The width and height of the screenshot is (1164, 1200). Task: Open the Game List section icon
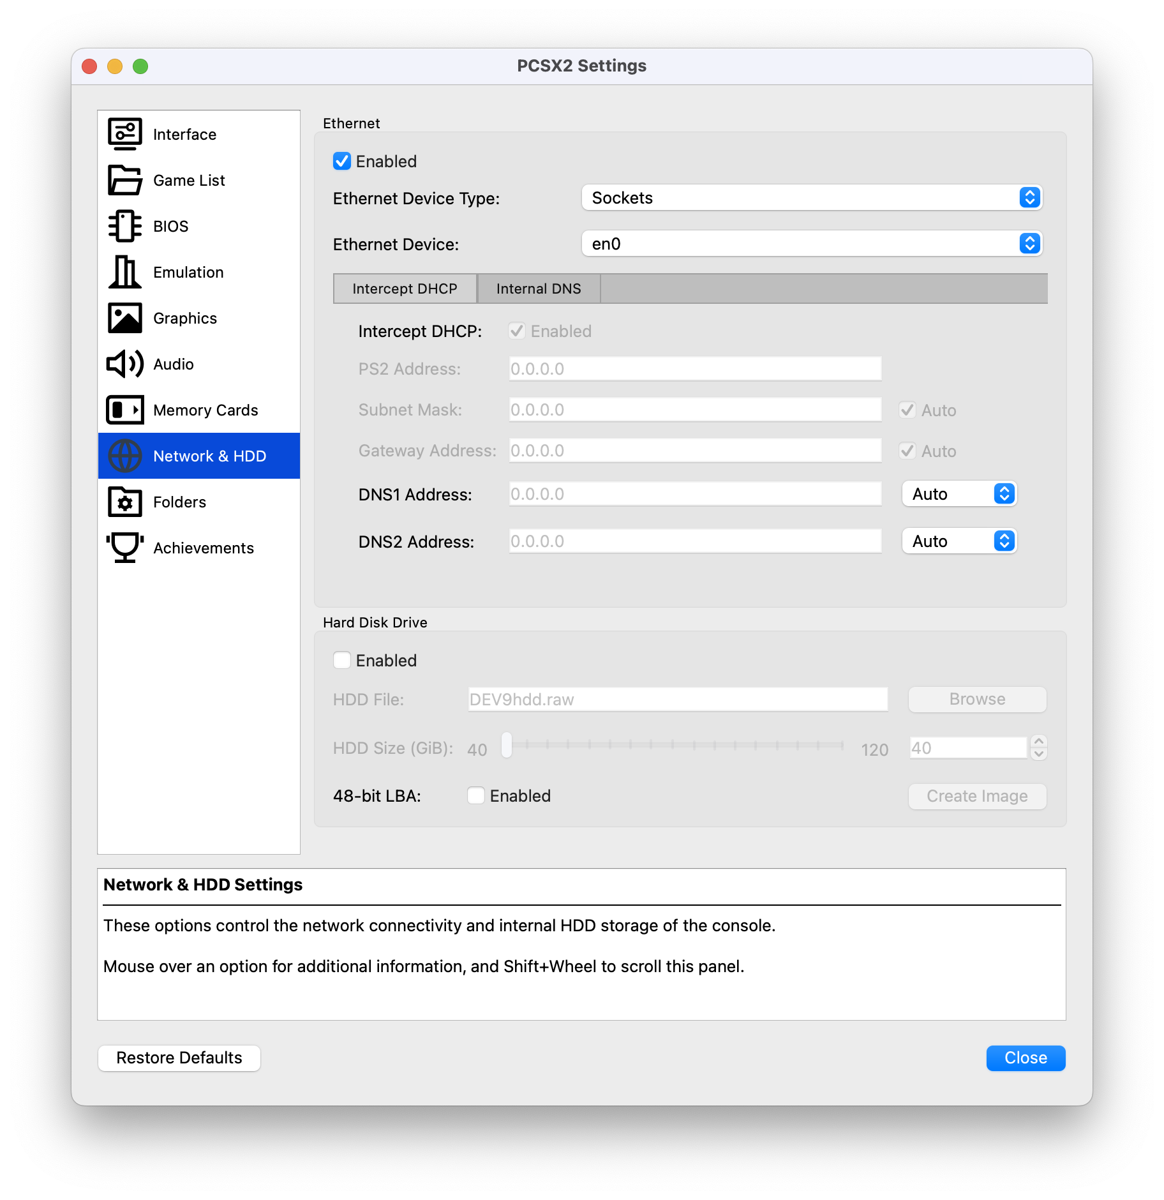(x=125, y=181)
